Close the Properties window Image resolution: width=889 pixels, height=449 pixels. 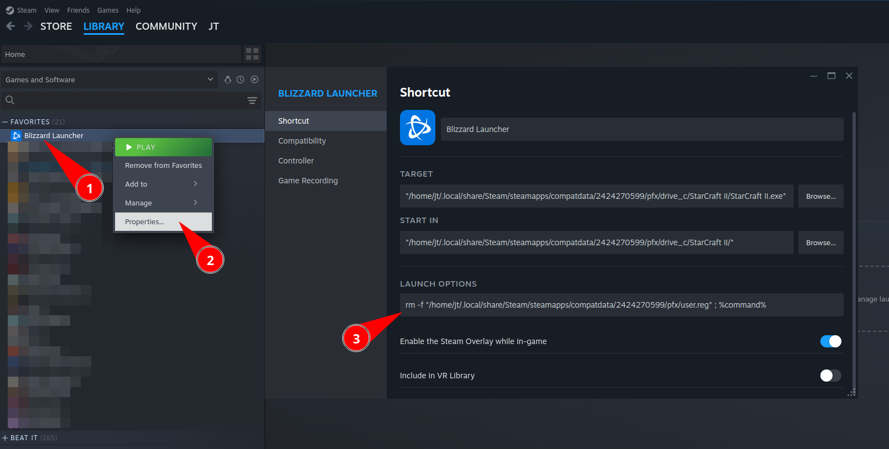849,76
